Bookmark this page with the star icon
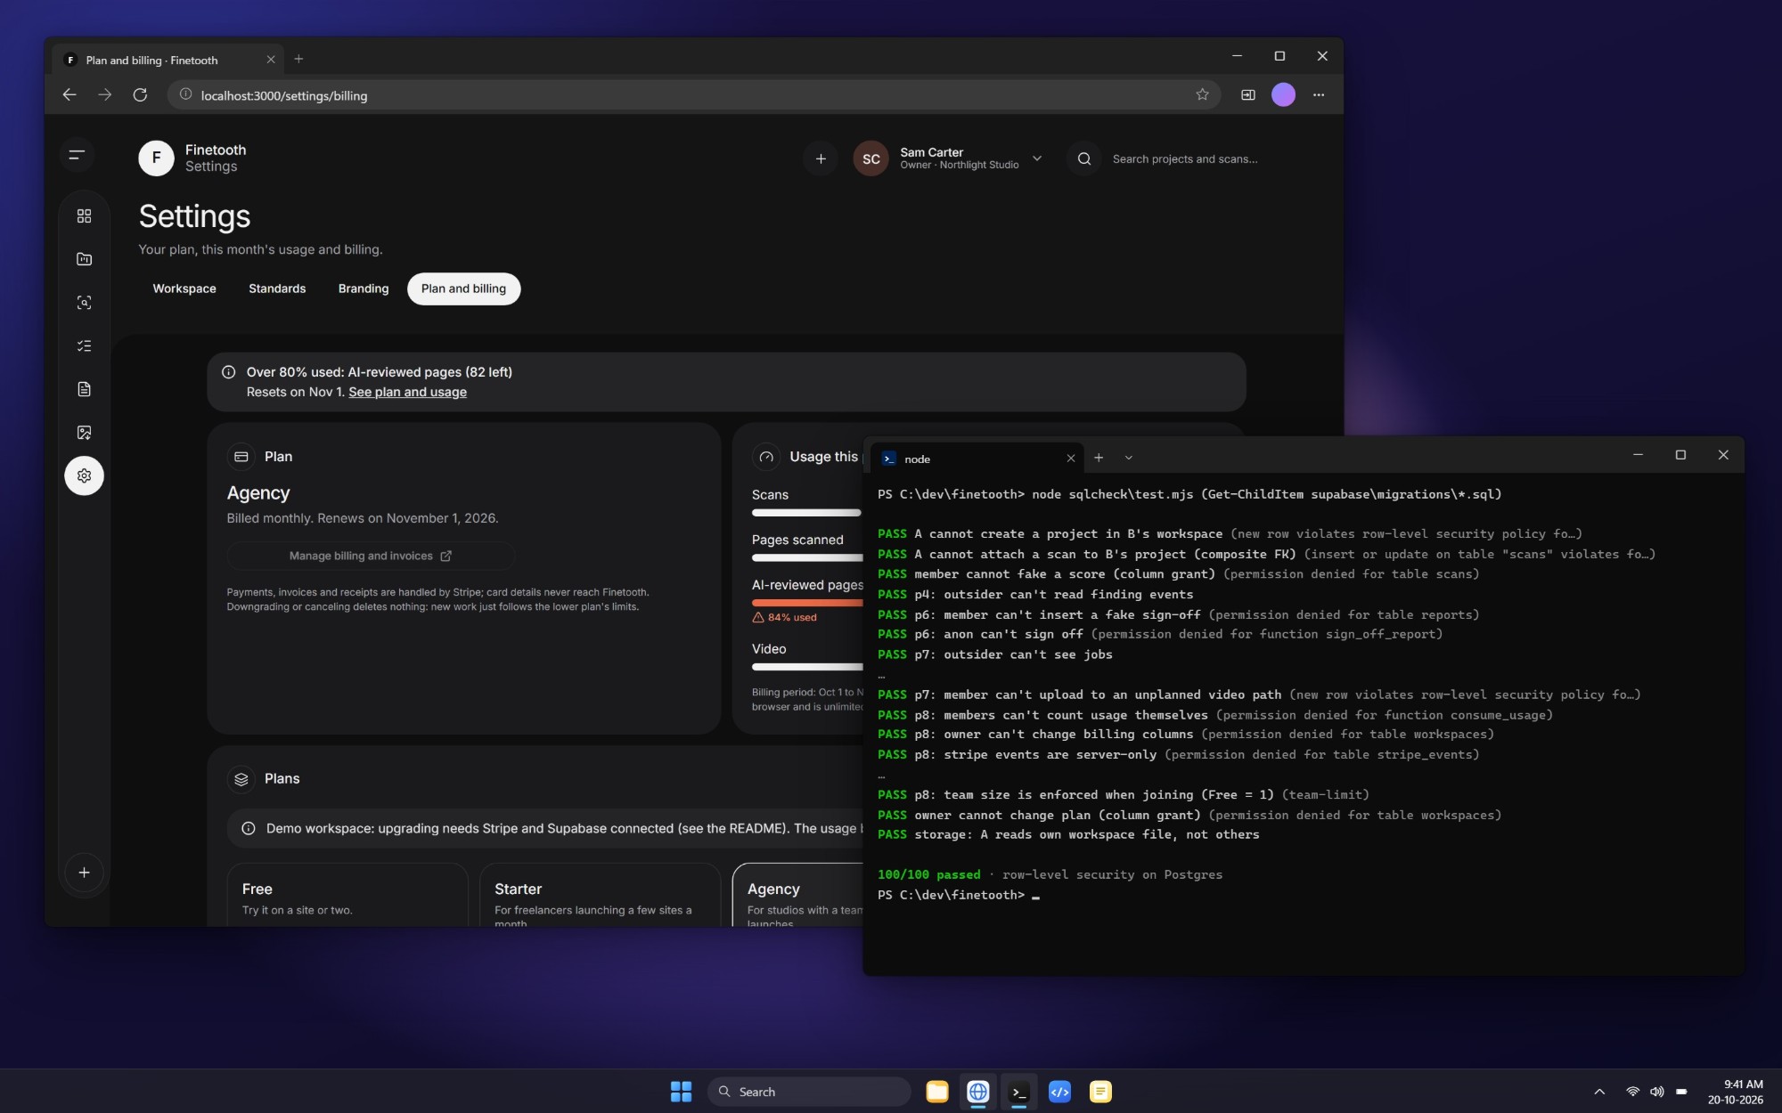The width and height of the screenshot is (1782, 1113). pyautogui.click(x=1202, y=94)
